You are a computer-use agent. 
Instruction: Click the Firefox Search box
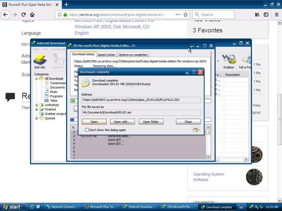pyautogui.click(x=213, y=15)
